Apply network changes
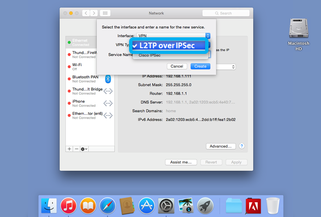This screenshot has height=217, width=321. coord(236,162)
